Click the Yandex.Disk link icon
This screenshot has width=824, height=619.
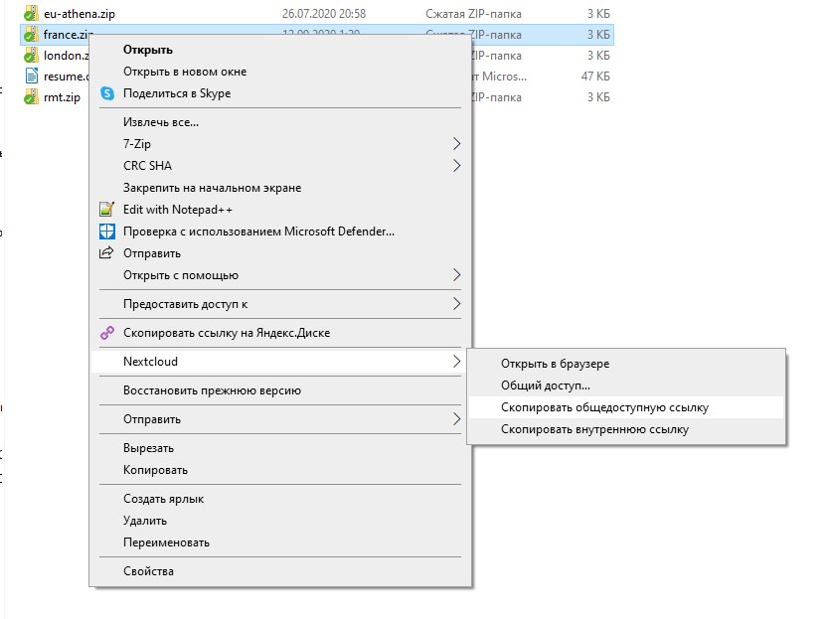coord(107,333)
